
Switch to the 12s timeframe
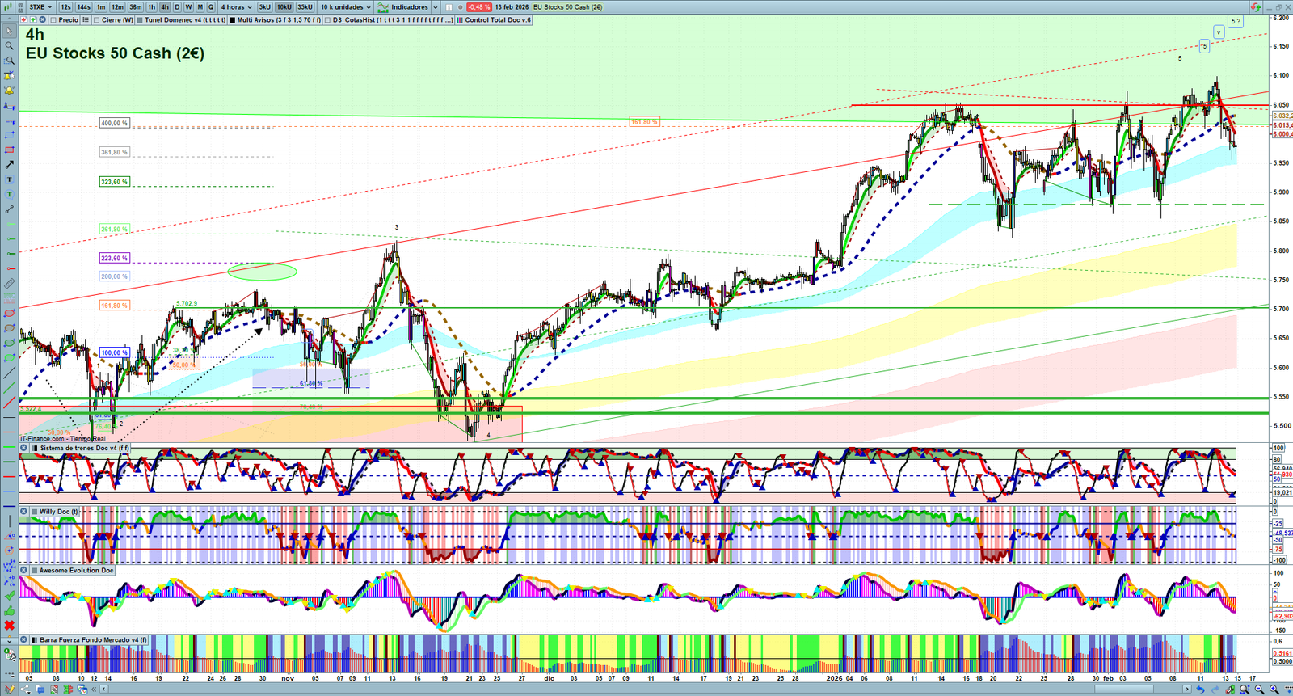click(x=65, y=7)
